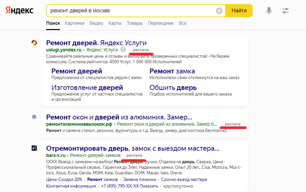Open the 'Изготовление дверей' sitelink
Screen dimensions: 306x192
click(x=87, y=88)
